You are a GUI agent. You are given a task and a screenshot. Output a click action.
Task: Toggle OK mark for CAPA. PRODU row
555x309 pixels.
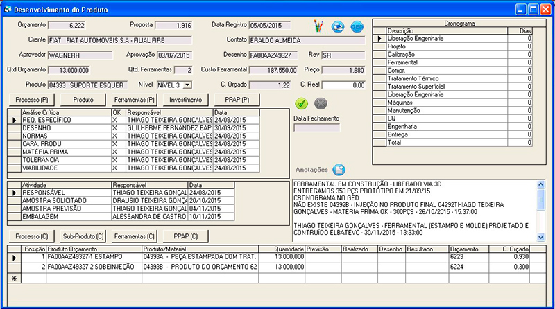point(119,144)
